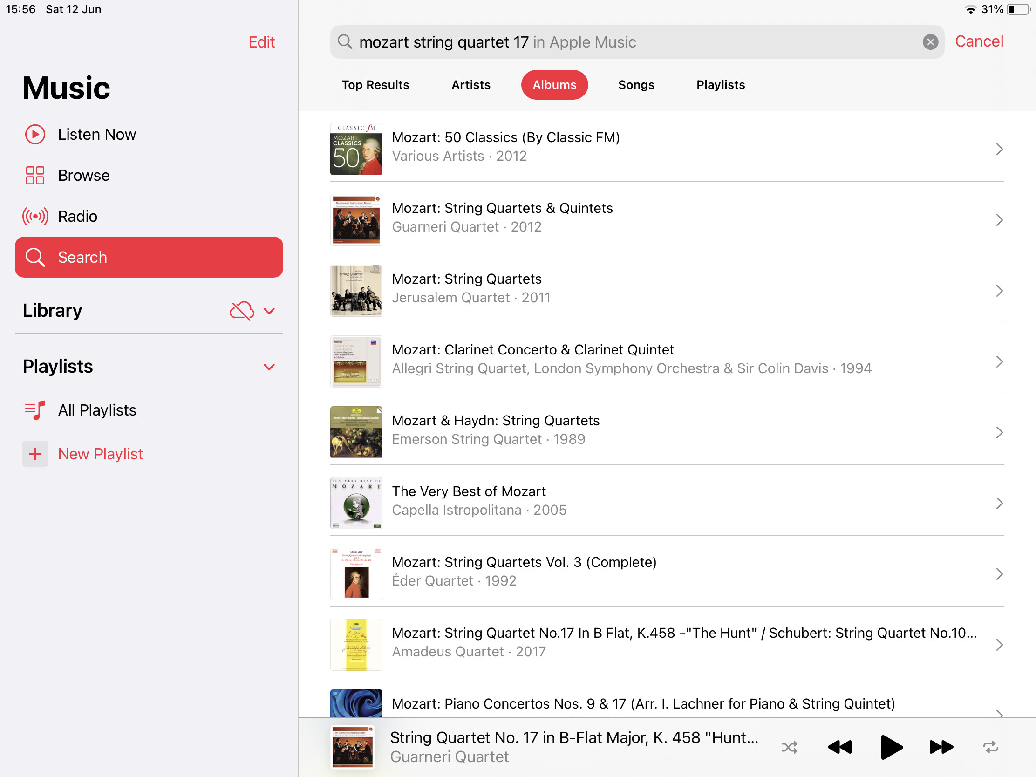Open chevron for Jerusalem Quartet album
Screen dimensions: 1036x777
point(999,291)
